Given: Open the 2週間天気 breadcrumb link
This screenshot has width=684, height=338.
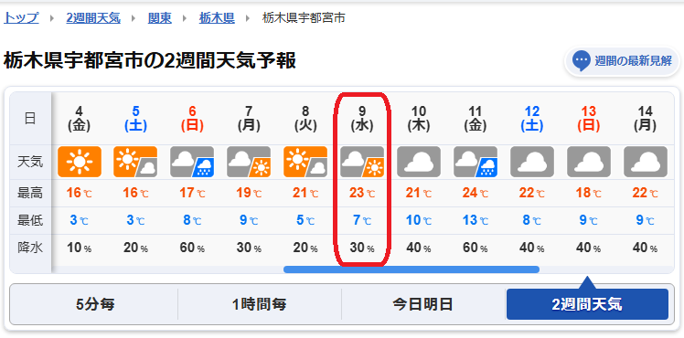Looking at the screenshot, I should pyautogui.click(x=93, y=18).
